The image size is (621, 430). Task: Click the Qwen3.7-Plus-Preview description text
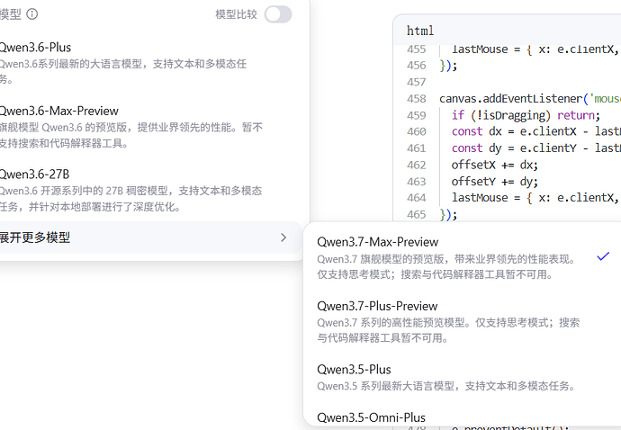tap(448, 330)
